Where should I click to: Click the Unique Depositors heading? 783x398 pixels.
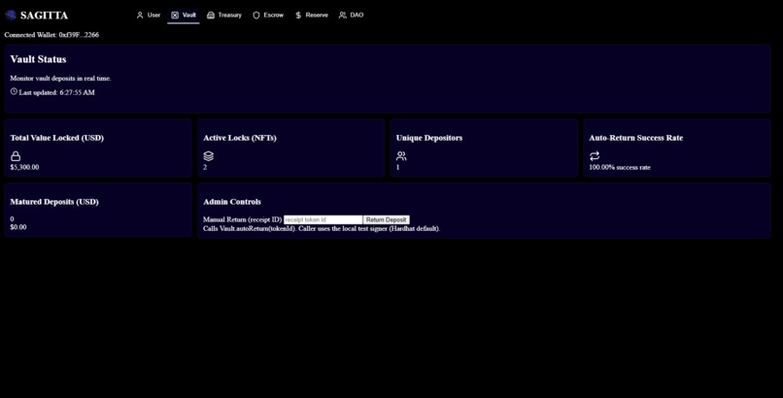pos(429,138)
